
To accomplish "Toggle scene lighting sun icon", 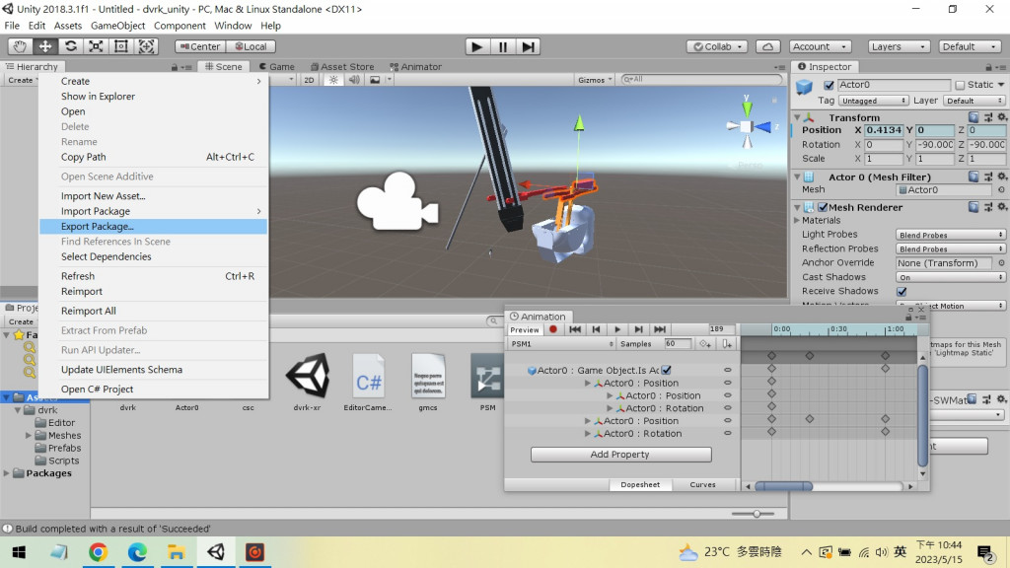I will coord(333,80).
